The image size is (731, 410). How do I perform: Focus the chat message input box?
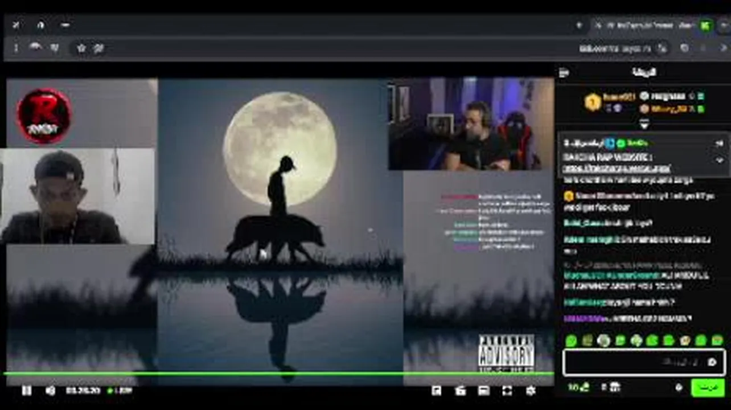[644, 362]
